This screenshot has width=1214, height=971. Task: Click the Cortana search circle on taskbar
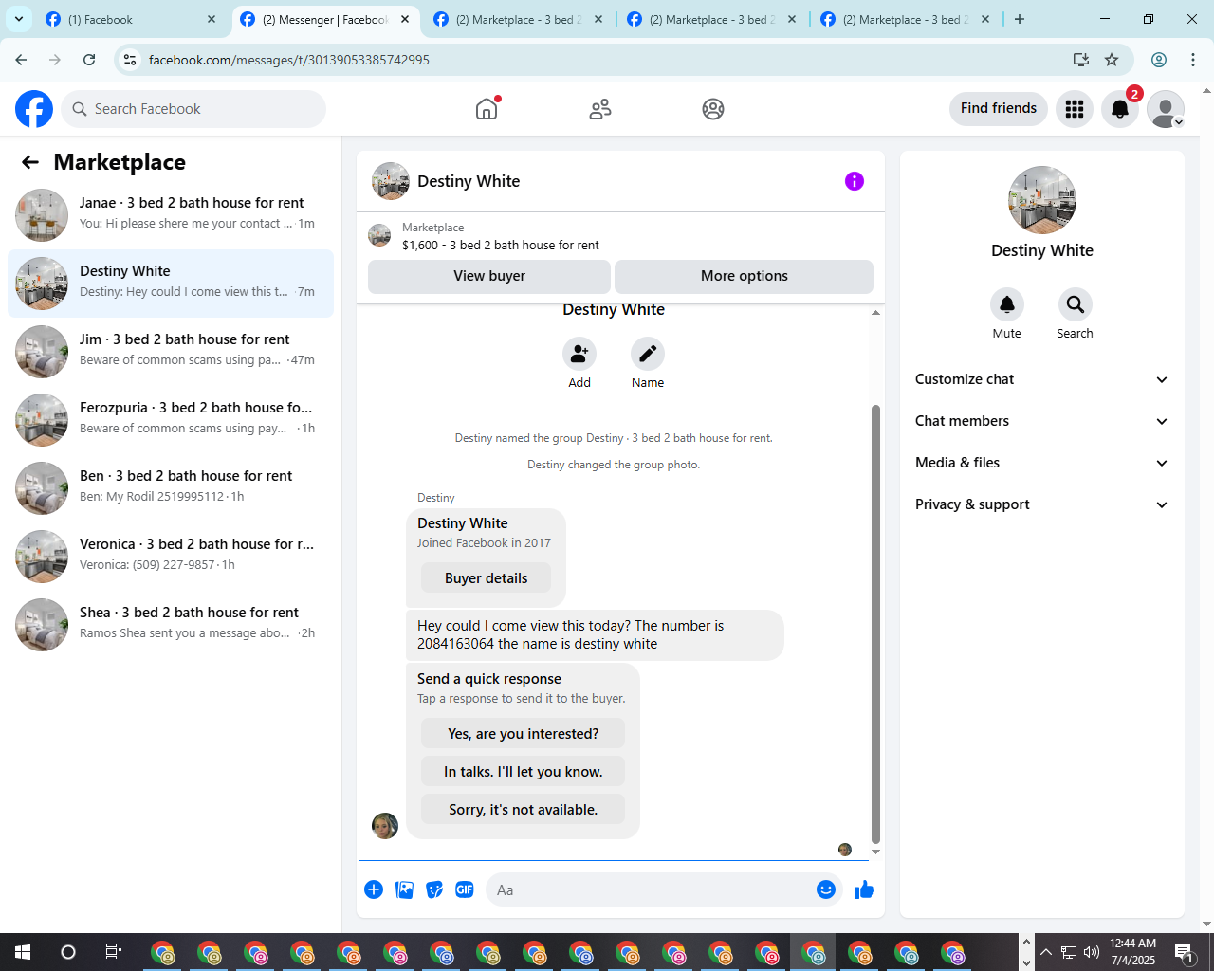tap(68, 952)
